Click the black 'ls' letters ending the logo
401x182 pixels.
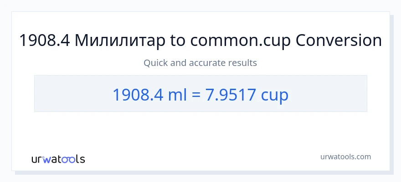(81, 159)
